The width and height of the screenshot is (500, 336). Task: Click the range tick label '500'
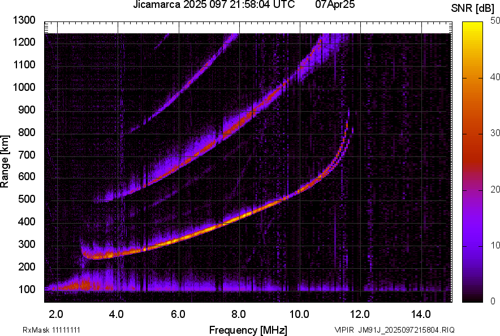click(x=27, y=199)
